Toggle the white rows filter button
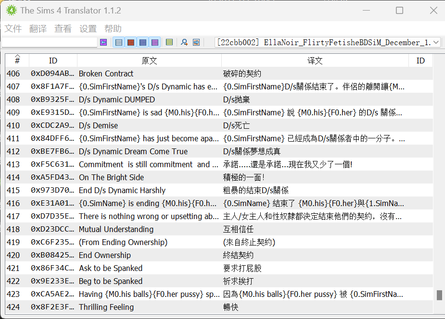Viewport: 445px width, 319px height. (x=119, y=42)
